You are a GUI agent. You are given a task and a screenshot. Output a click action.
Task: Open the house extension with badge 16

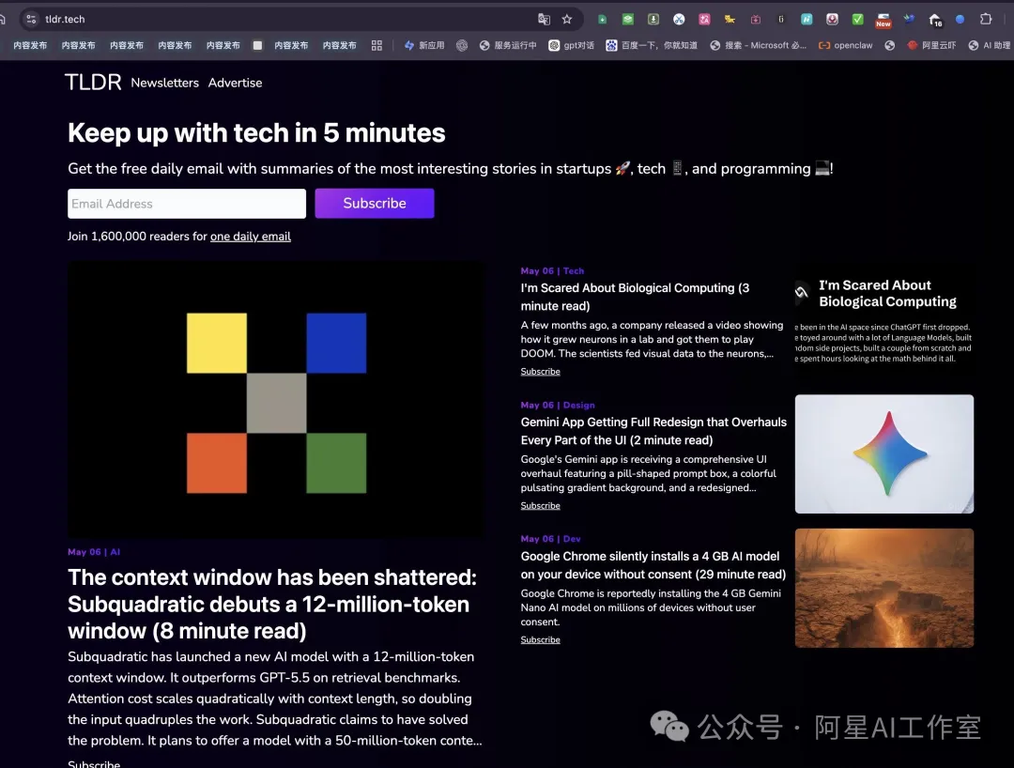[935, 20]
